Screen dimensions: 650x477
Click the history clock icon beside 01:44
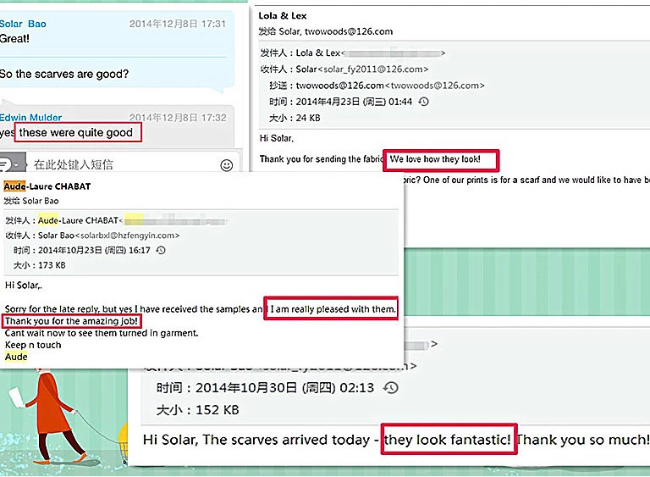pos(423,102)
